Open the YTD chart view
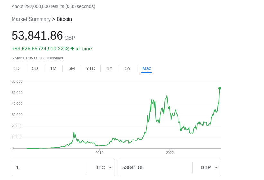The width and height of the screenshot is (264, 180). coord(91,69)
